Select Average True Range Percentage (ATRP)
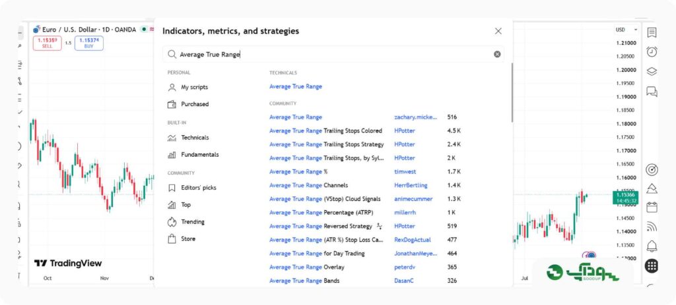This screenshot has height=305, width=676. [321, 213]
